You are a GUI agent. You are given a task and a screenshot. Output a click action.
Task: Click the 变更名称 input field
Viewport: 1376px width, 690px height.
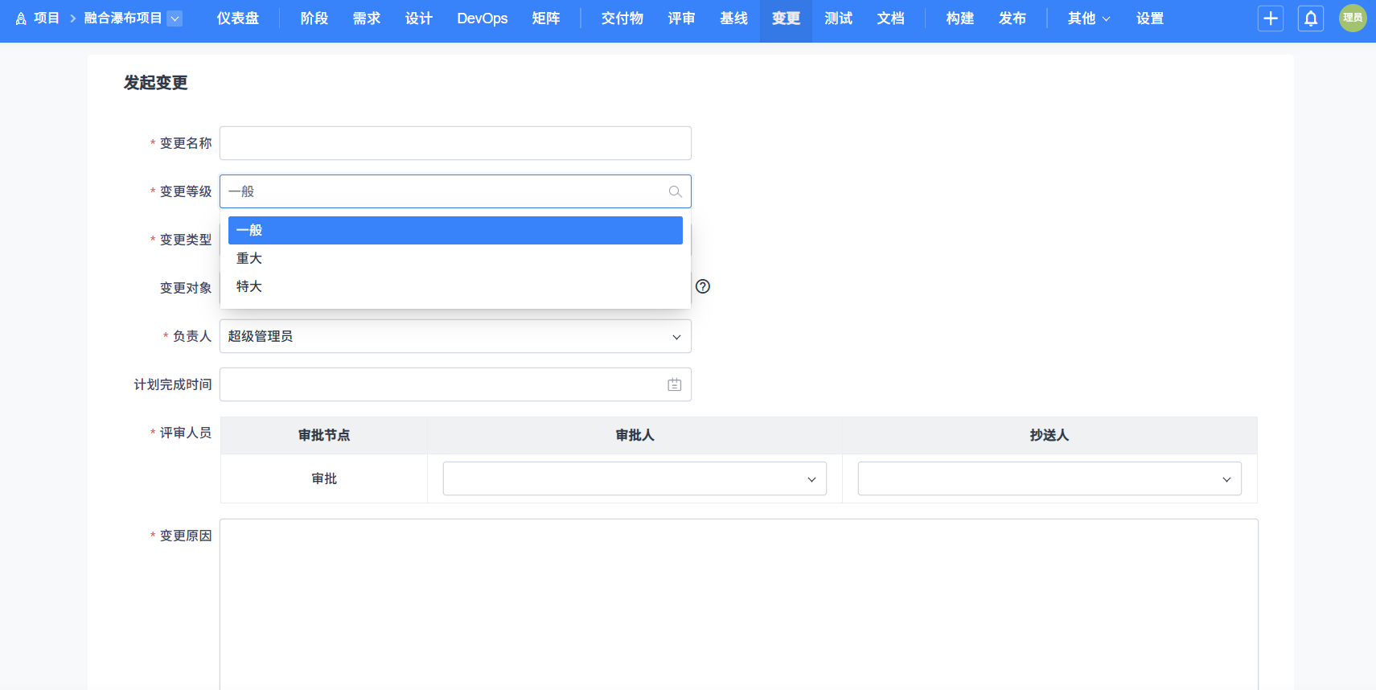[455, 143]
